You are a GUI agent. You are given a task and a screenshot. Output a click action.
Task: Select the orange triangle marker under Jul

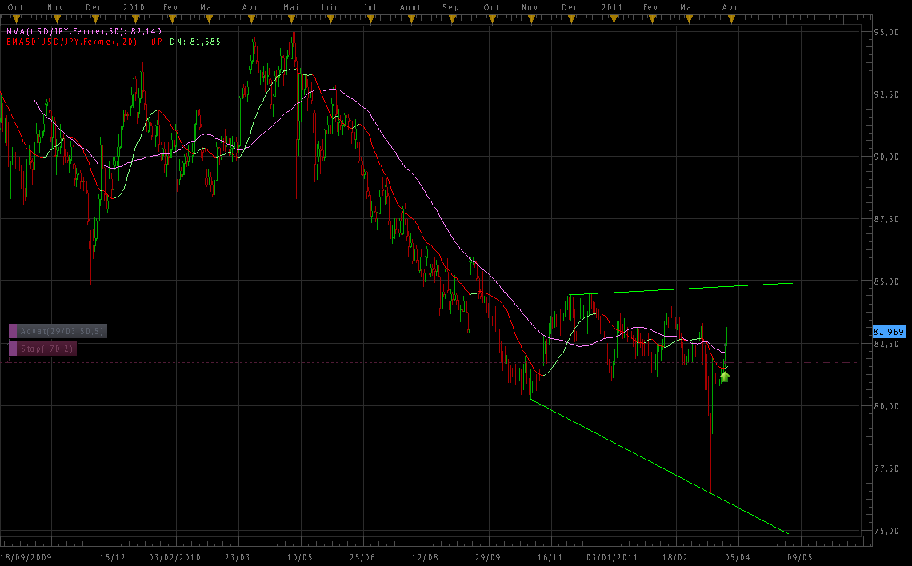pyautogui.click(x=370, y=18)
